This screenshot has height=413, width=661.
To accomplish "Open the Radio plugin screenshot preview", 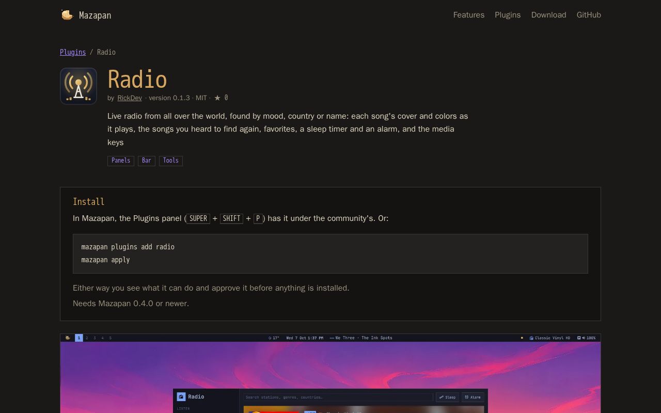I will pos(330,374).
